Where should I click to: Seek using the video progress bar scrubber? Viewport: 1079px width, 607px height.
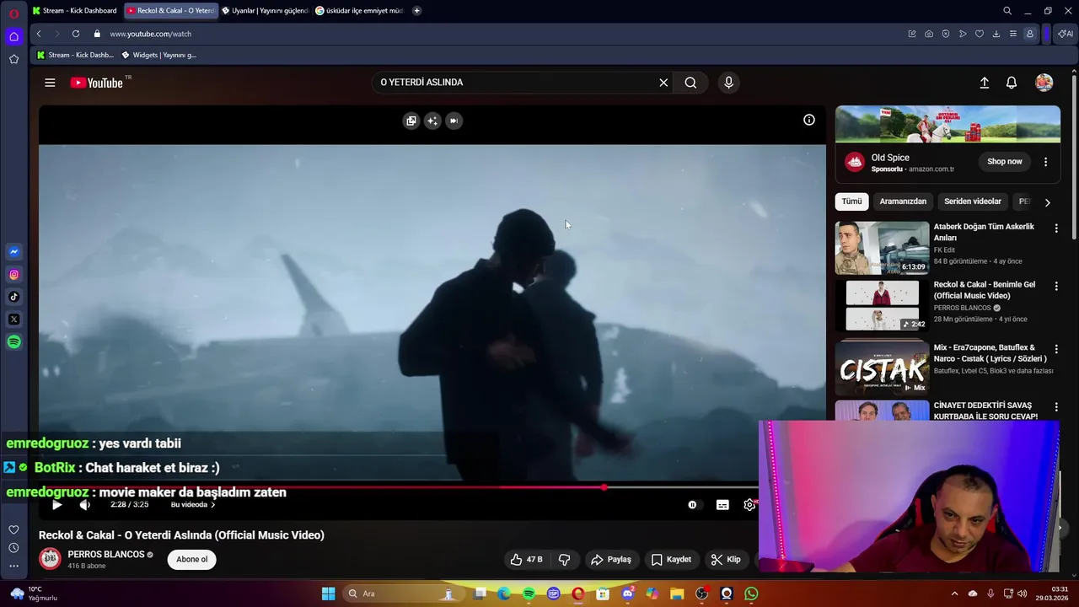(x=604, y=487)
